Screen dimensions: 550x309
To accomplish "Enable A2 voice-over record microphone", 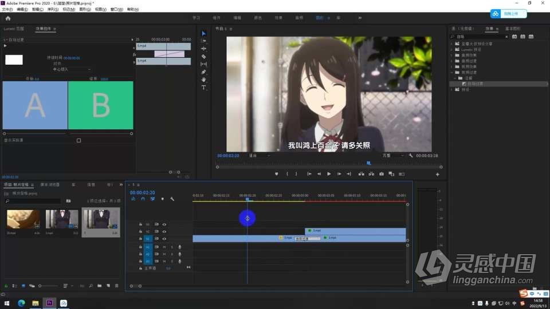I will pos(180,254).
